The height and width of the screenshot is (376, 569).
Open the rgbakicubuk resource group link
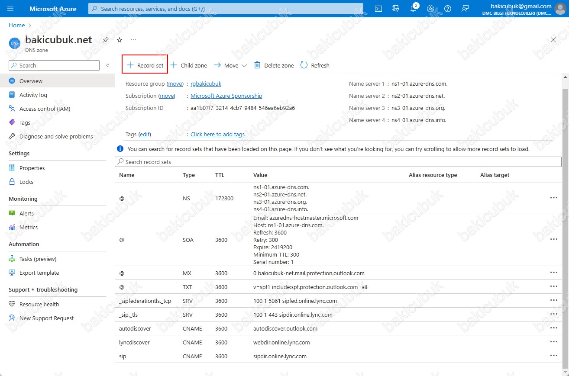click(206, 84)
